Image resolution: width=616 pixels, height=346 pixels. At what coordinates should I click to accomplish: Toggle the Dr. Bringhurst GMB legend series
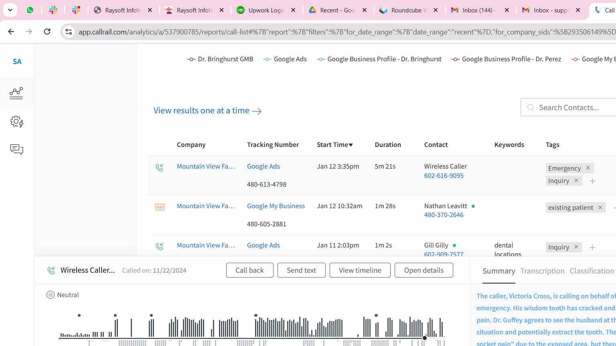220,59
